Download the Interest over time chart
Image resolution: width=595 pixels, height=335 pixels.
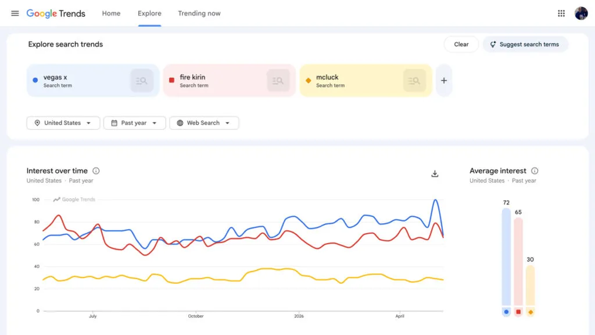pos(435,174)
